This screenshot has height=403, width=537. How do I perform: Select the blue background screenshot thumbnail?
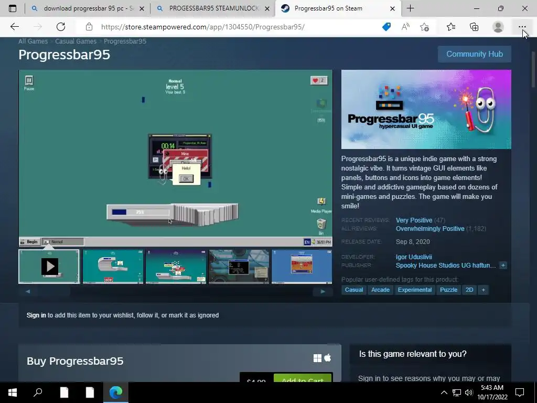tap(302, 266)
